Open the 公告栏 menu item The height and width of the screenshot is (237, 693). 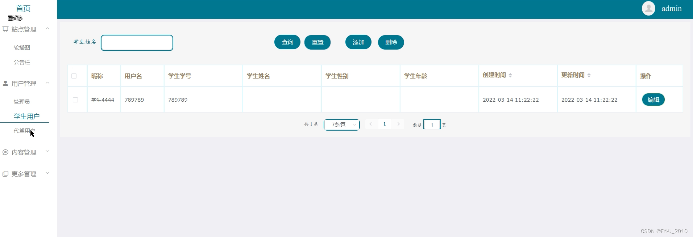(22, 62)
